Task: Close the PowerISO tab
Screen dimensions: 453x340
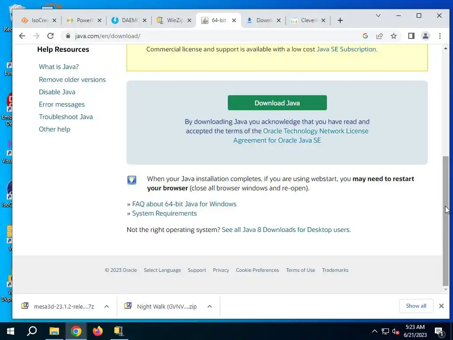Action: [x=100, y=20]
